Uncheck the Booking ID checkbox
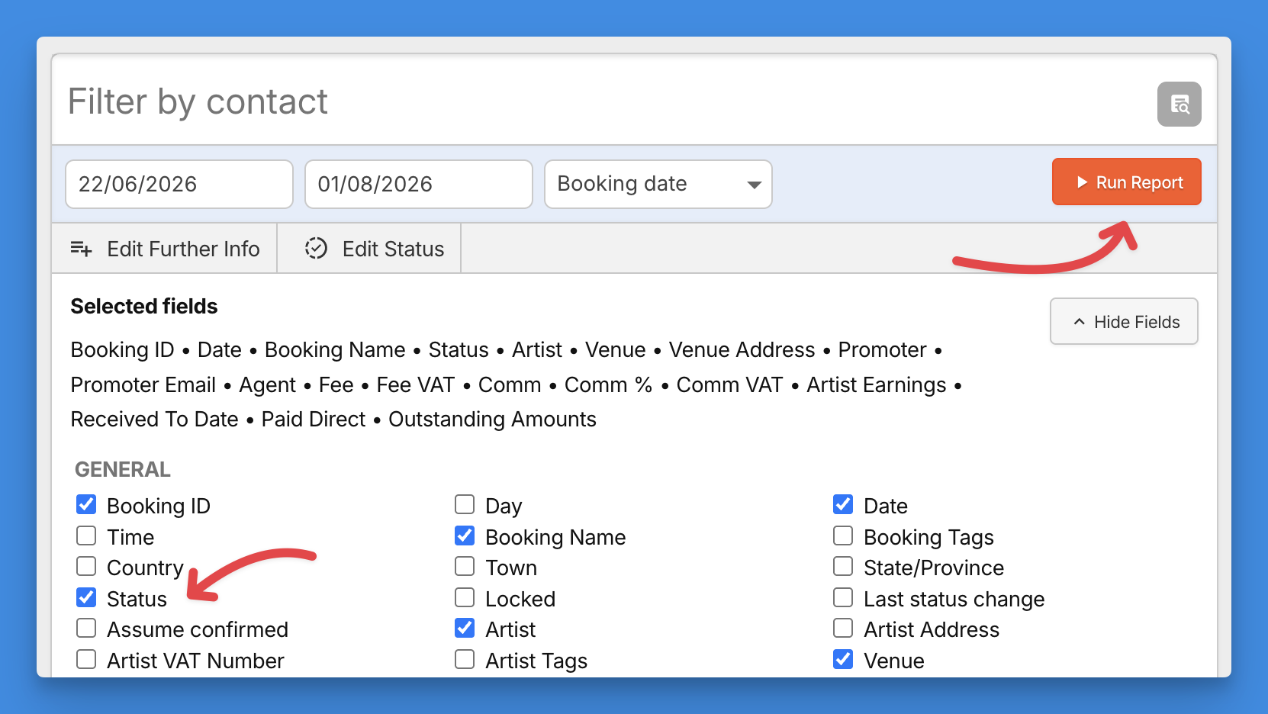 86,504
